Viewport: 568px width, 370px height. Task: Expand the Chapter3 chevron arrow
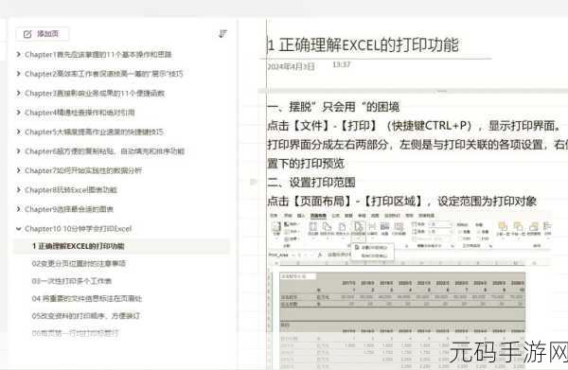point(19,93)
